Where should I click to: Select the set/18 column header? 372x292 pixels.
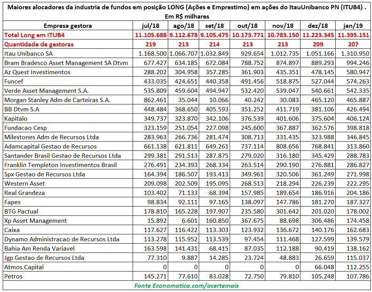tap(214, 26)
